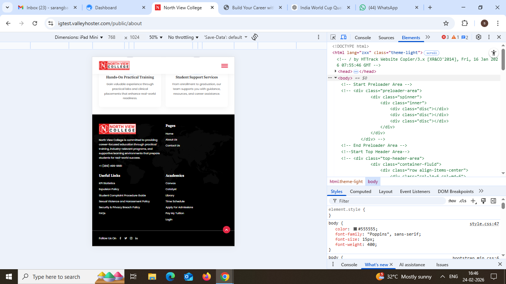Close the What's new drawer tab

click(x=391, y=264)
